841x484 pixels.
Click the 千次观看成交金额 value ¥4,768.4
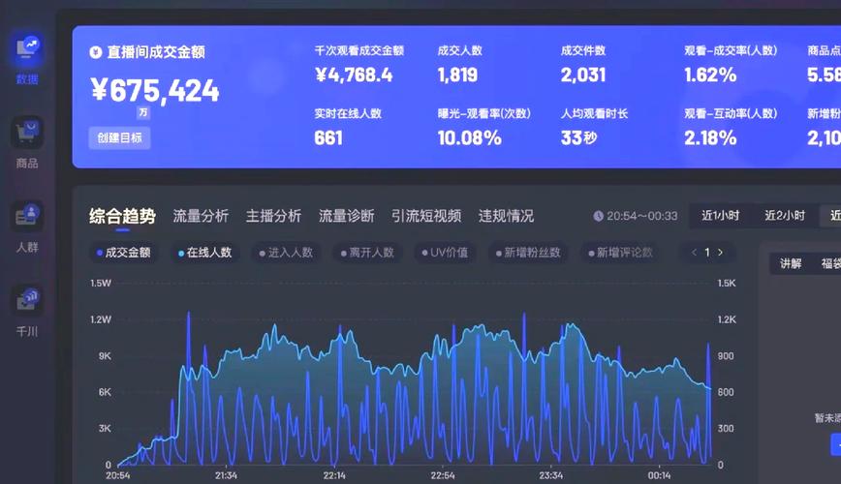354,76
